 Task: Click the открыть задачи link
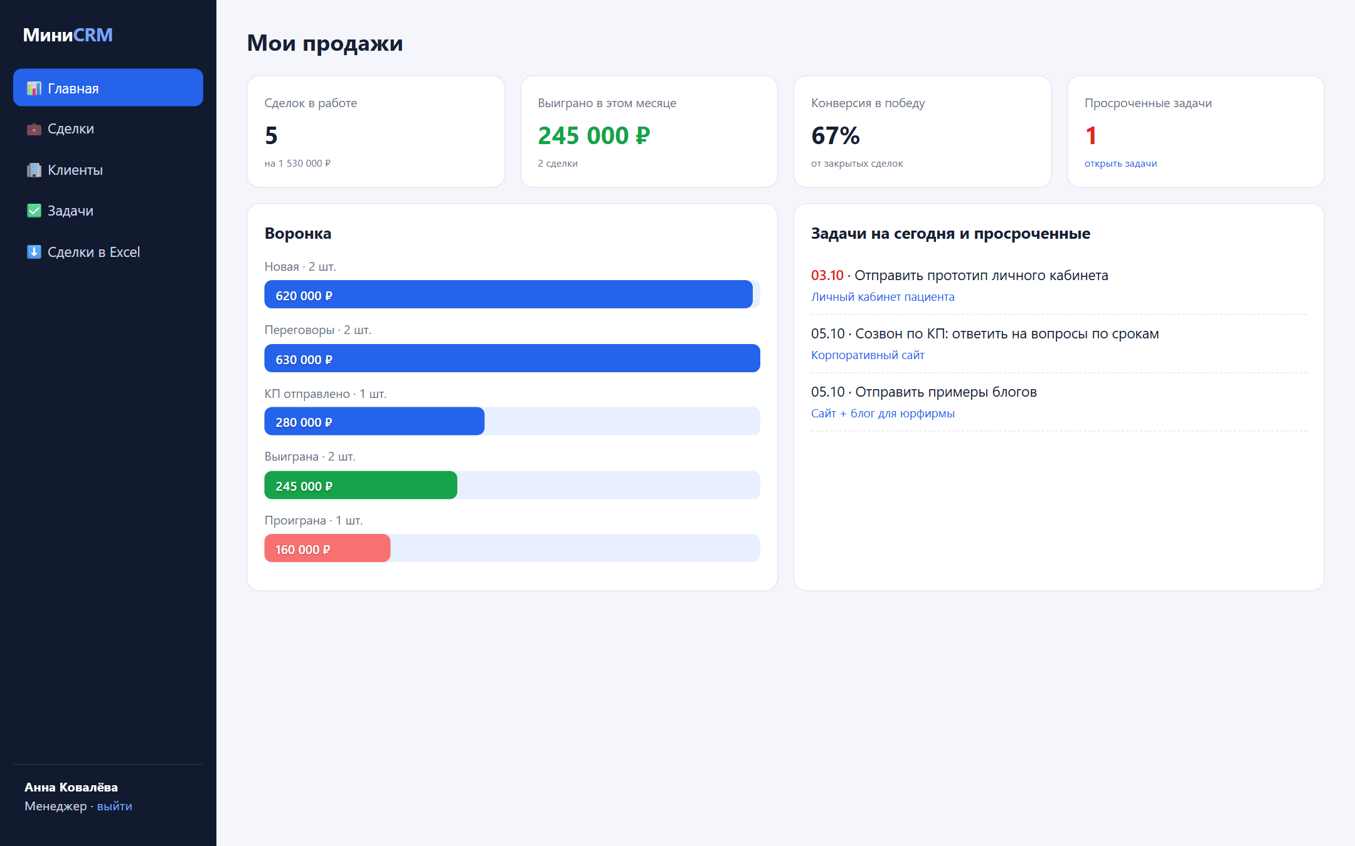pyautogui.click(x=1120, y=164)
